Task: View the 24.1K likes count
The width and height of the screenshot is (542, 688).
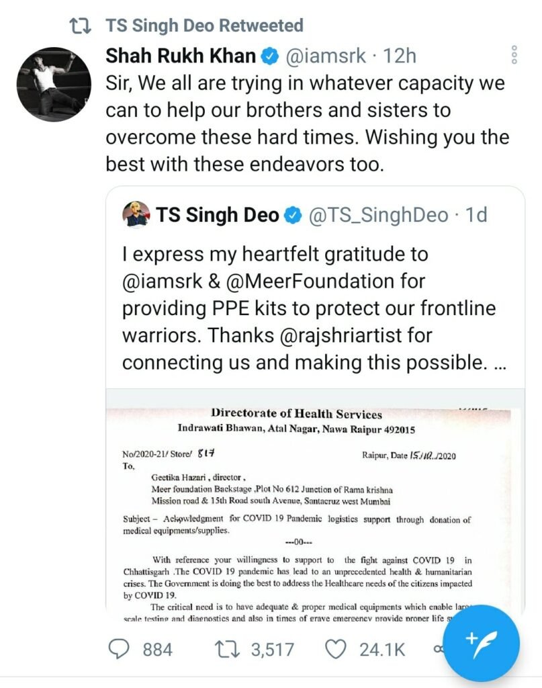Action: 382,650
